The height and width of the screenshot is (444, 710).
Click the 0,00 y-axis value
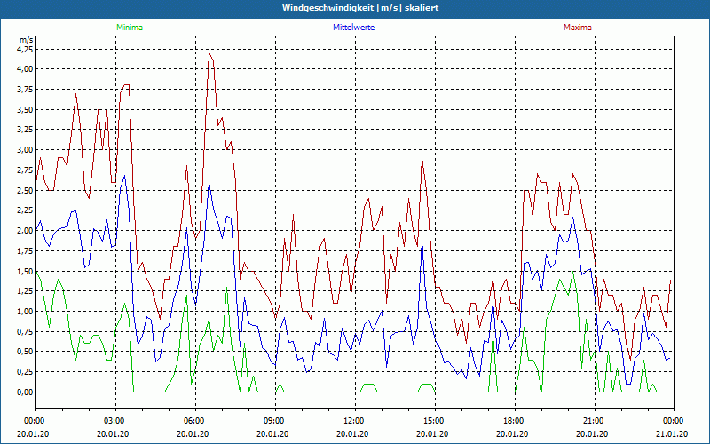point(25,392)
